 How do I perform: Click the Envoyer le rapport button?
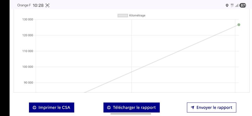point(211,108)
